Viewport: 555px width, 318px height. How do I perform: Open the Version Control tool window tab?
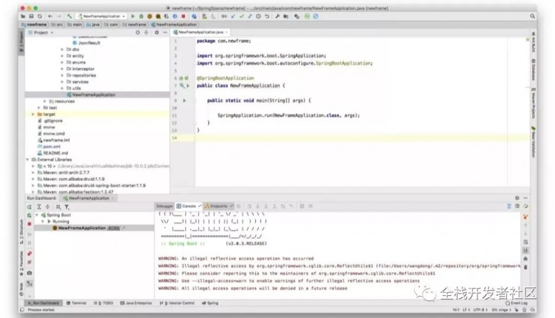[177, 304]
